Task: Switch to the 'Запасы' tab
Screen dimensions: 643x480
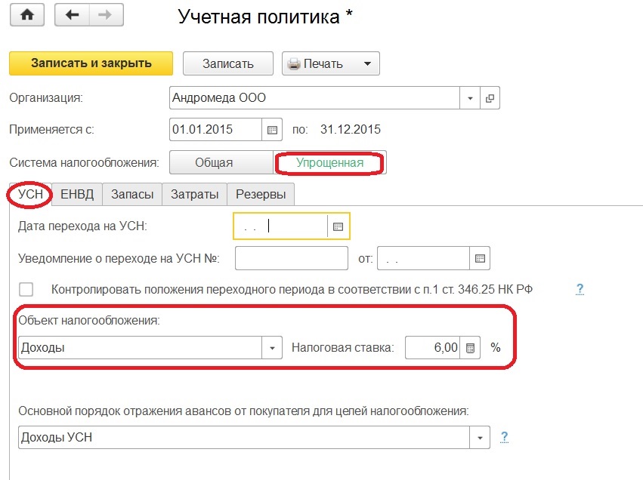Action: [132, 194]
